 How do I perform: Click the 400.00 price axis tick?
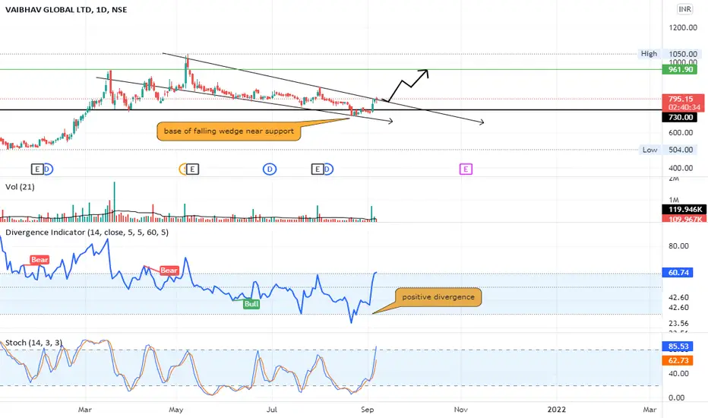click(681, 168)
